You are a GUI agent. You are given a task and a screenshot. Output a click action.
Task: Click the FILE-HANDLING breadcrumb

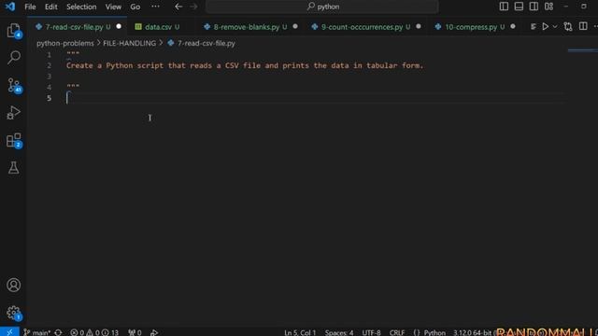pos(129,43)
